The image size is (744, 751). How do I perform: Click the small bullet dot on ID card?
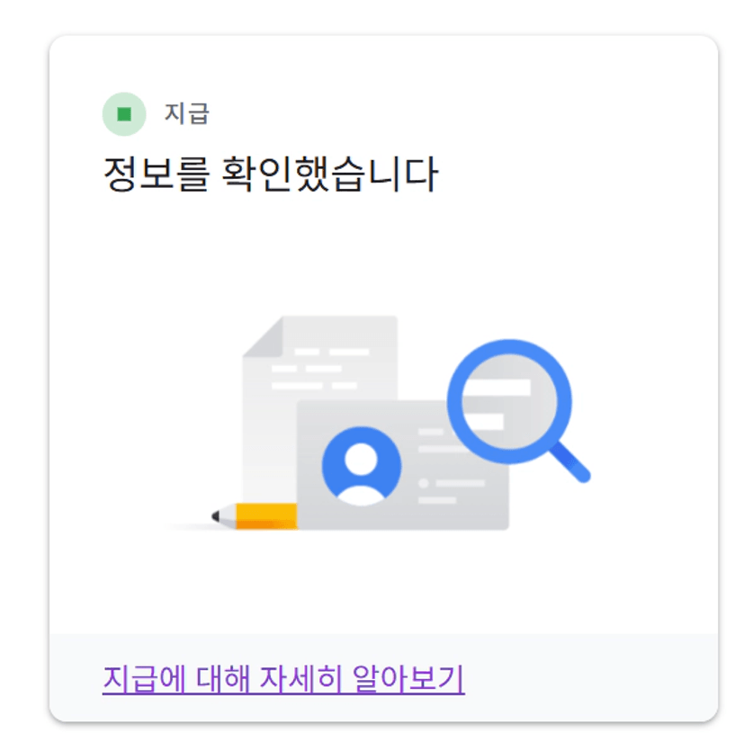[424, 483]
